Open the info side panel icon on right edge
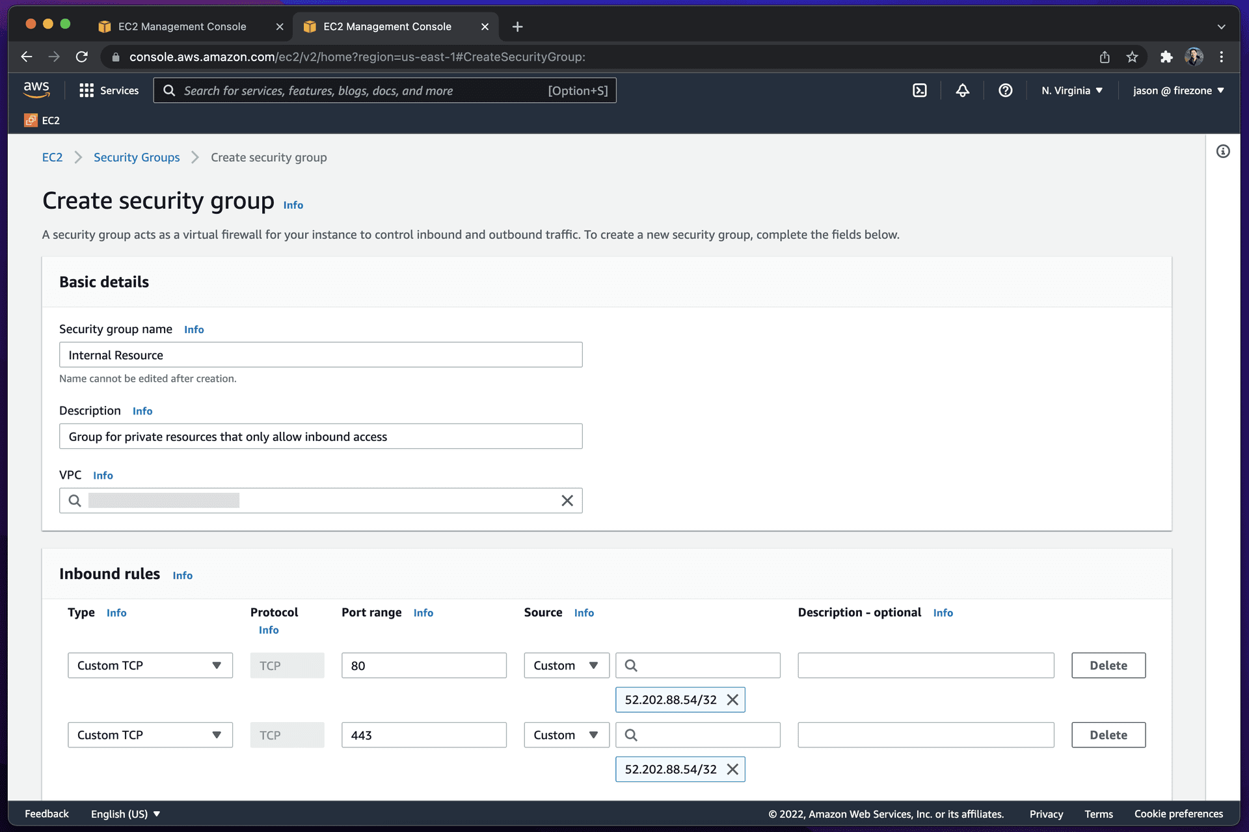 coord(1223,151)
